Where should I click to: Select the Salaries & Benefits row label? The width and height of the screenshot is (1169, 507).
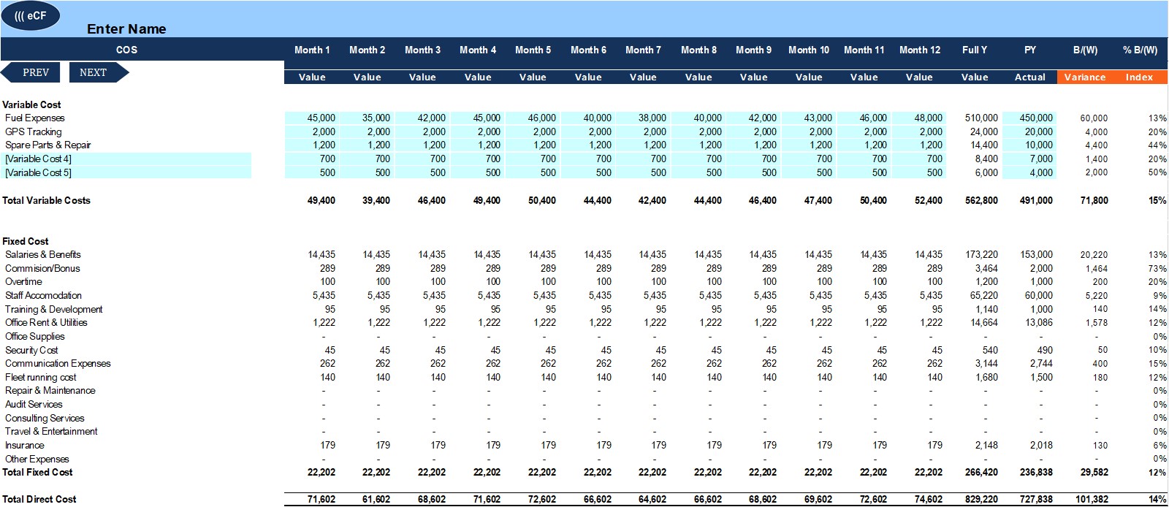(43, 254)
